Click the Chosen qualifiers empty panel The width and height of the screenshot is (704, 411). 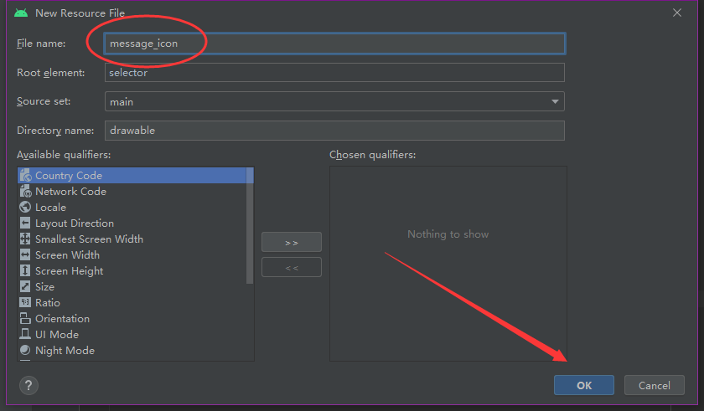pos(448,264)
